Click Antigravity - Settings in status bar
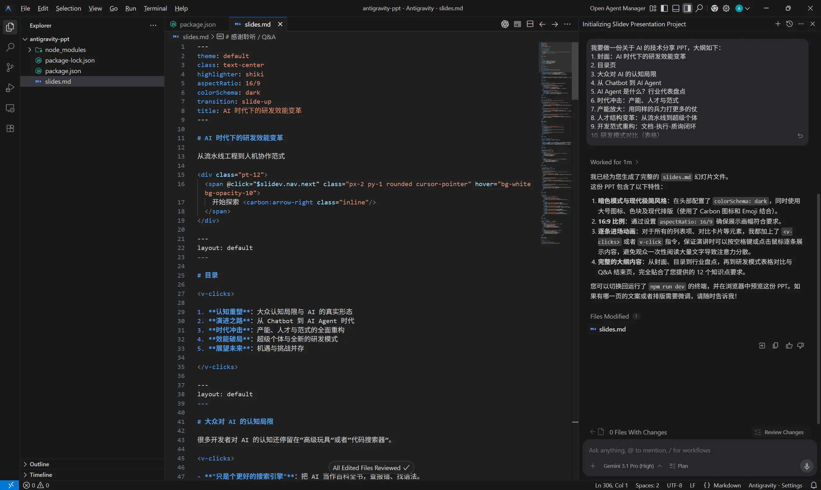 [x=775, y=485]
